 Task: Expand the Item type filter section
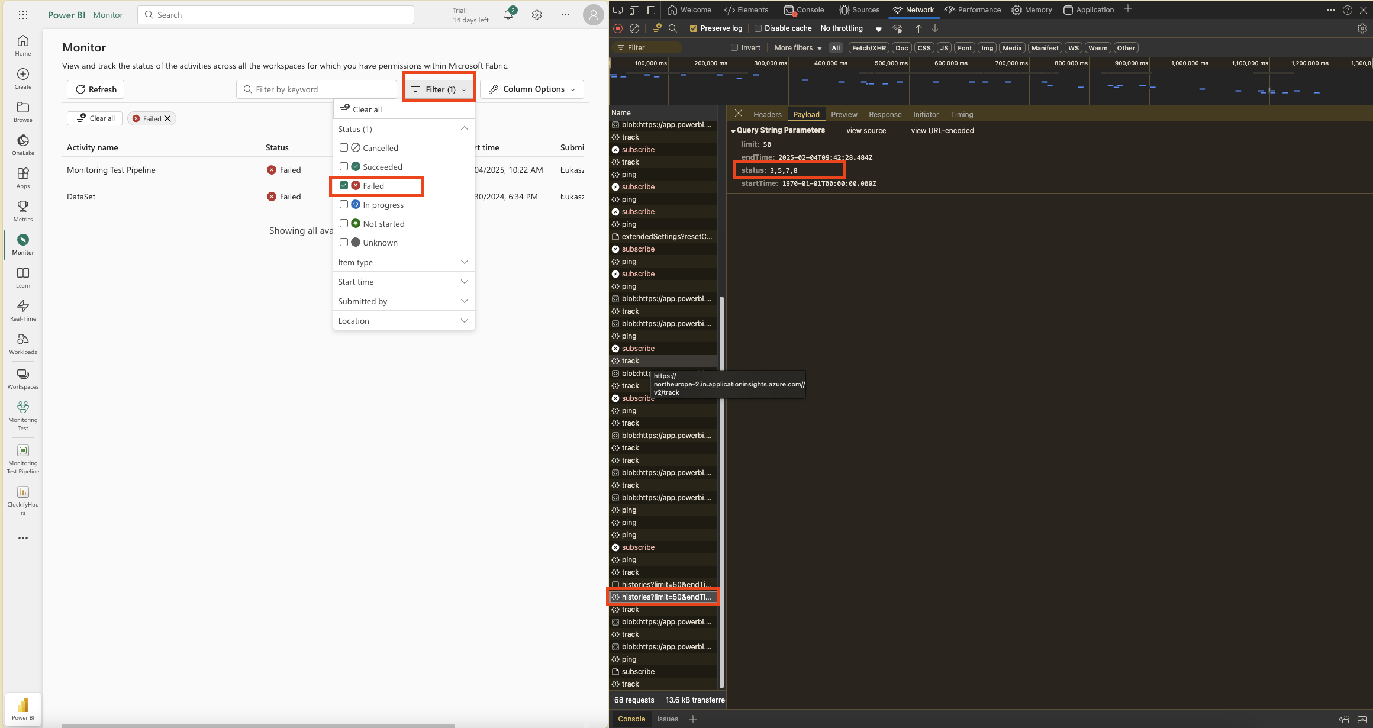coord(404,262)
